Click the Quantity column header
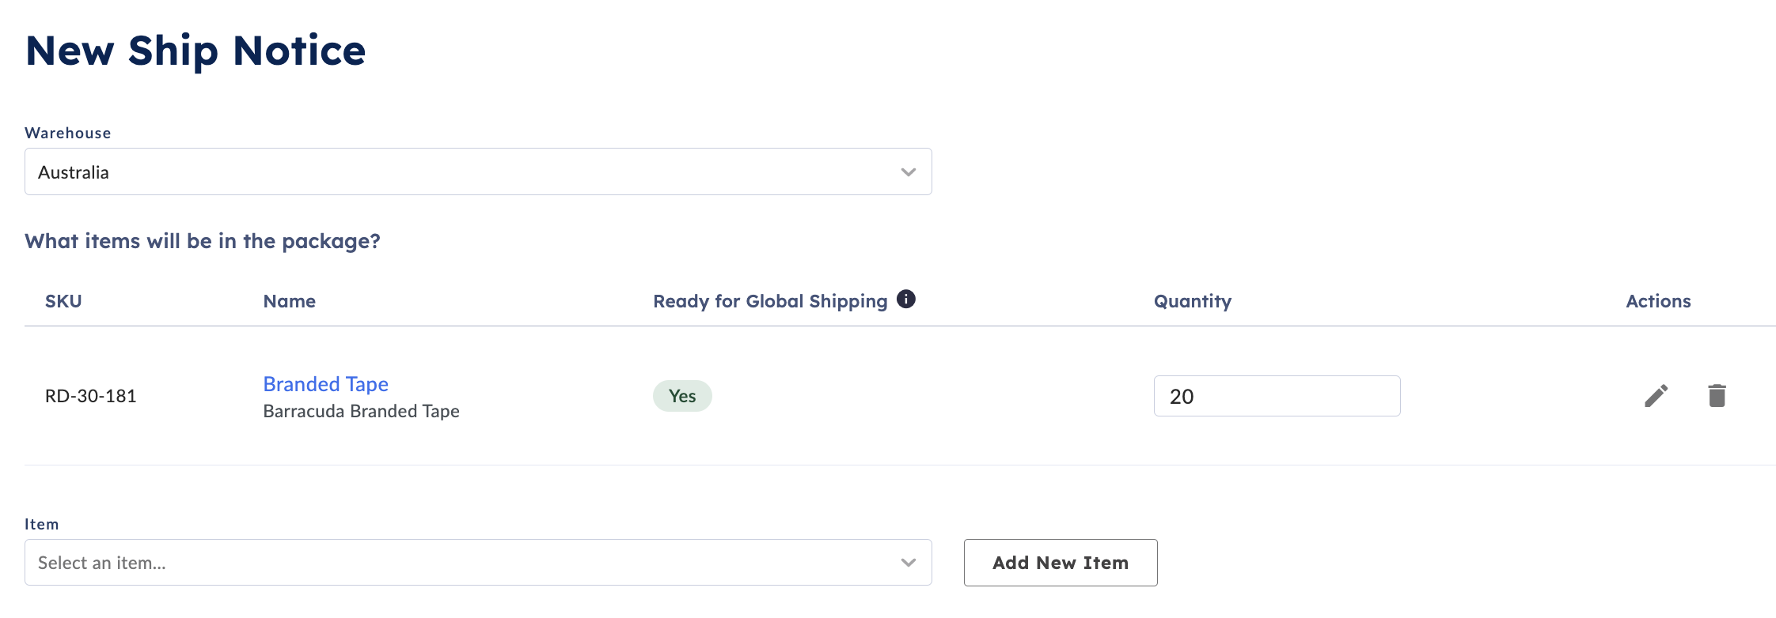 (x=1193, y=301)
